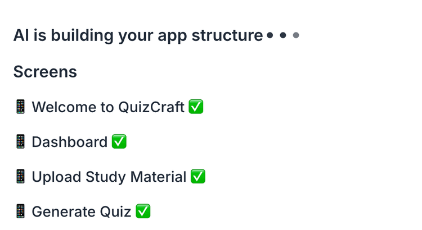Screen dimensions: 422x230
Task: Click the middle loading dot
Action: [283, 36]
